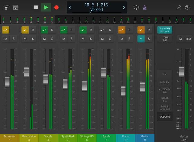
Task: Mute the Vocals channel
Action: (x=44, y=39)
